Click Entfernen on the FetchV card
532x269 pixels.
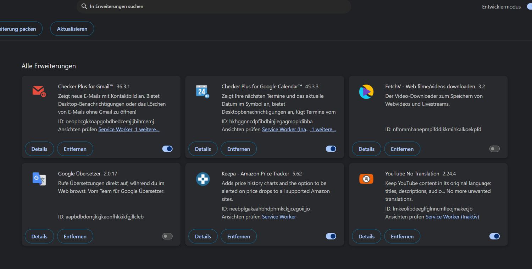tap(402, 149)
